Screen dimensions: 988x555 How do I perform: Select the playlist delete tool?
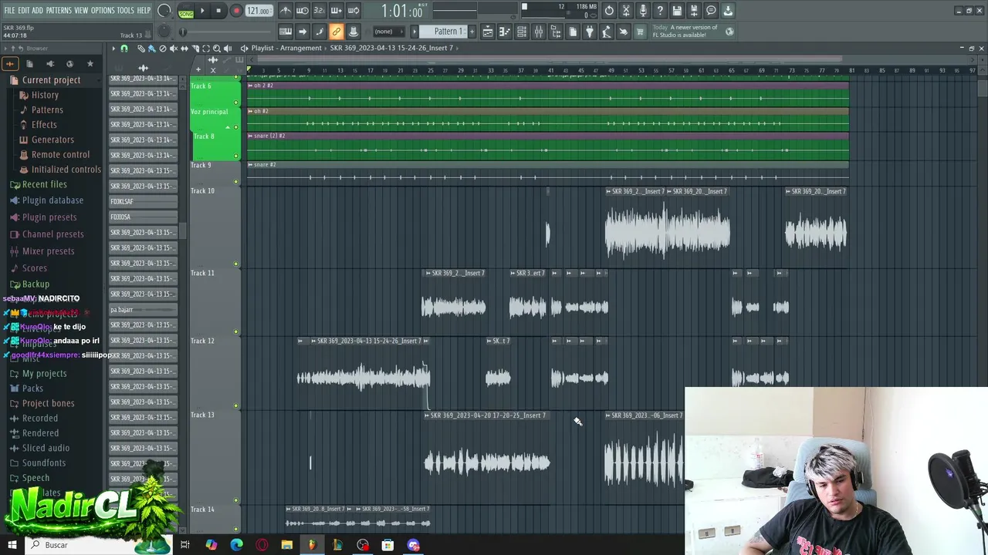[x=162, y=48]
